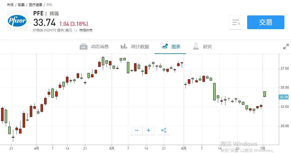The width and height of the screenshot is (291, 153).
Task: Share the PFE chart
Action: click(164, 130)
